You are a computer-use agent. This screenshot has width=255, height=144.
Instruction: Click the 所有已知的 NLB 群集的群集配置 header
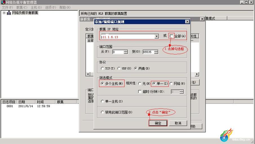(x=104, y=13)
